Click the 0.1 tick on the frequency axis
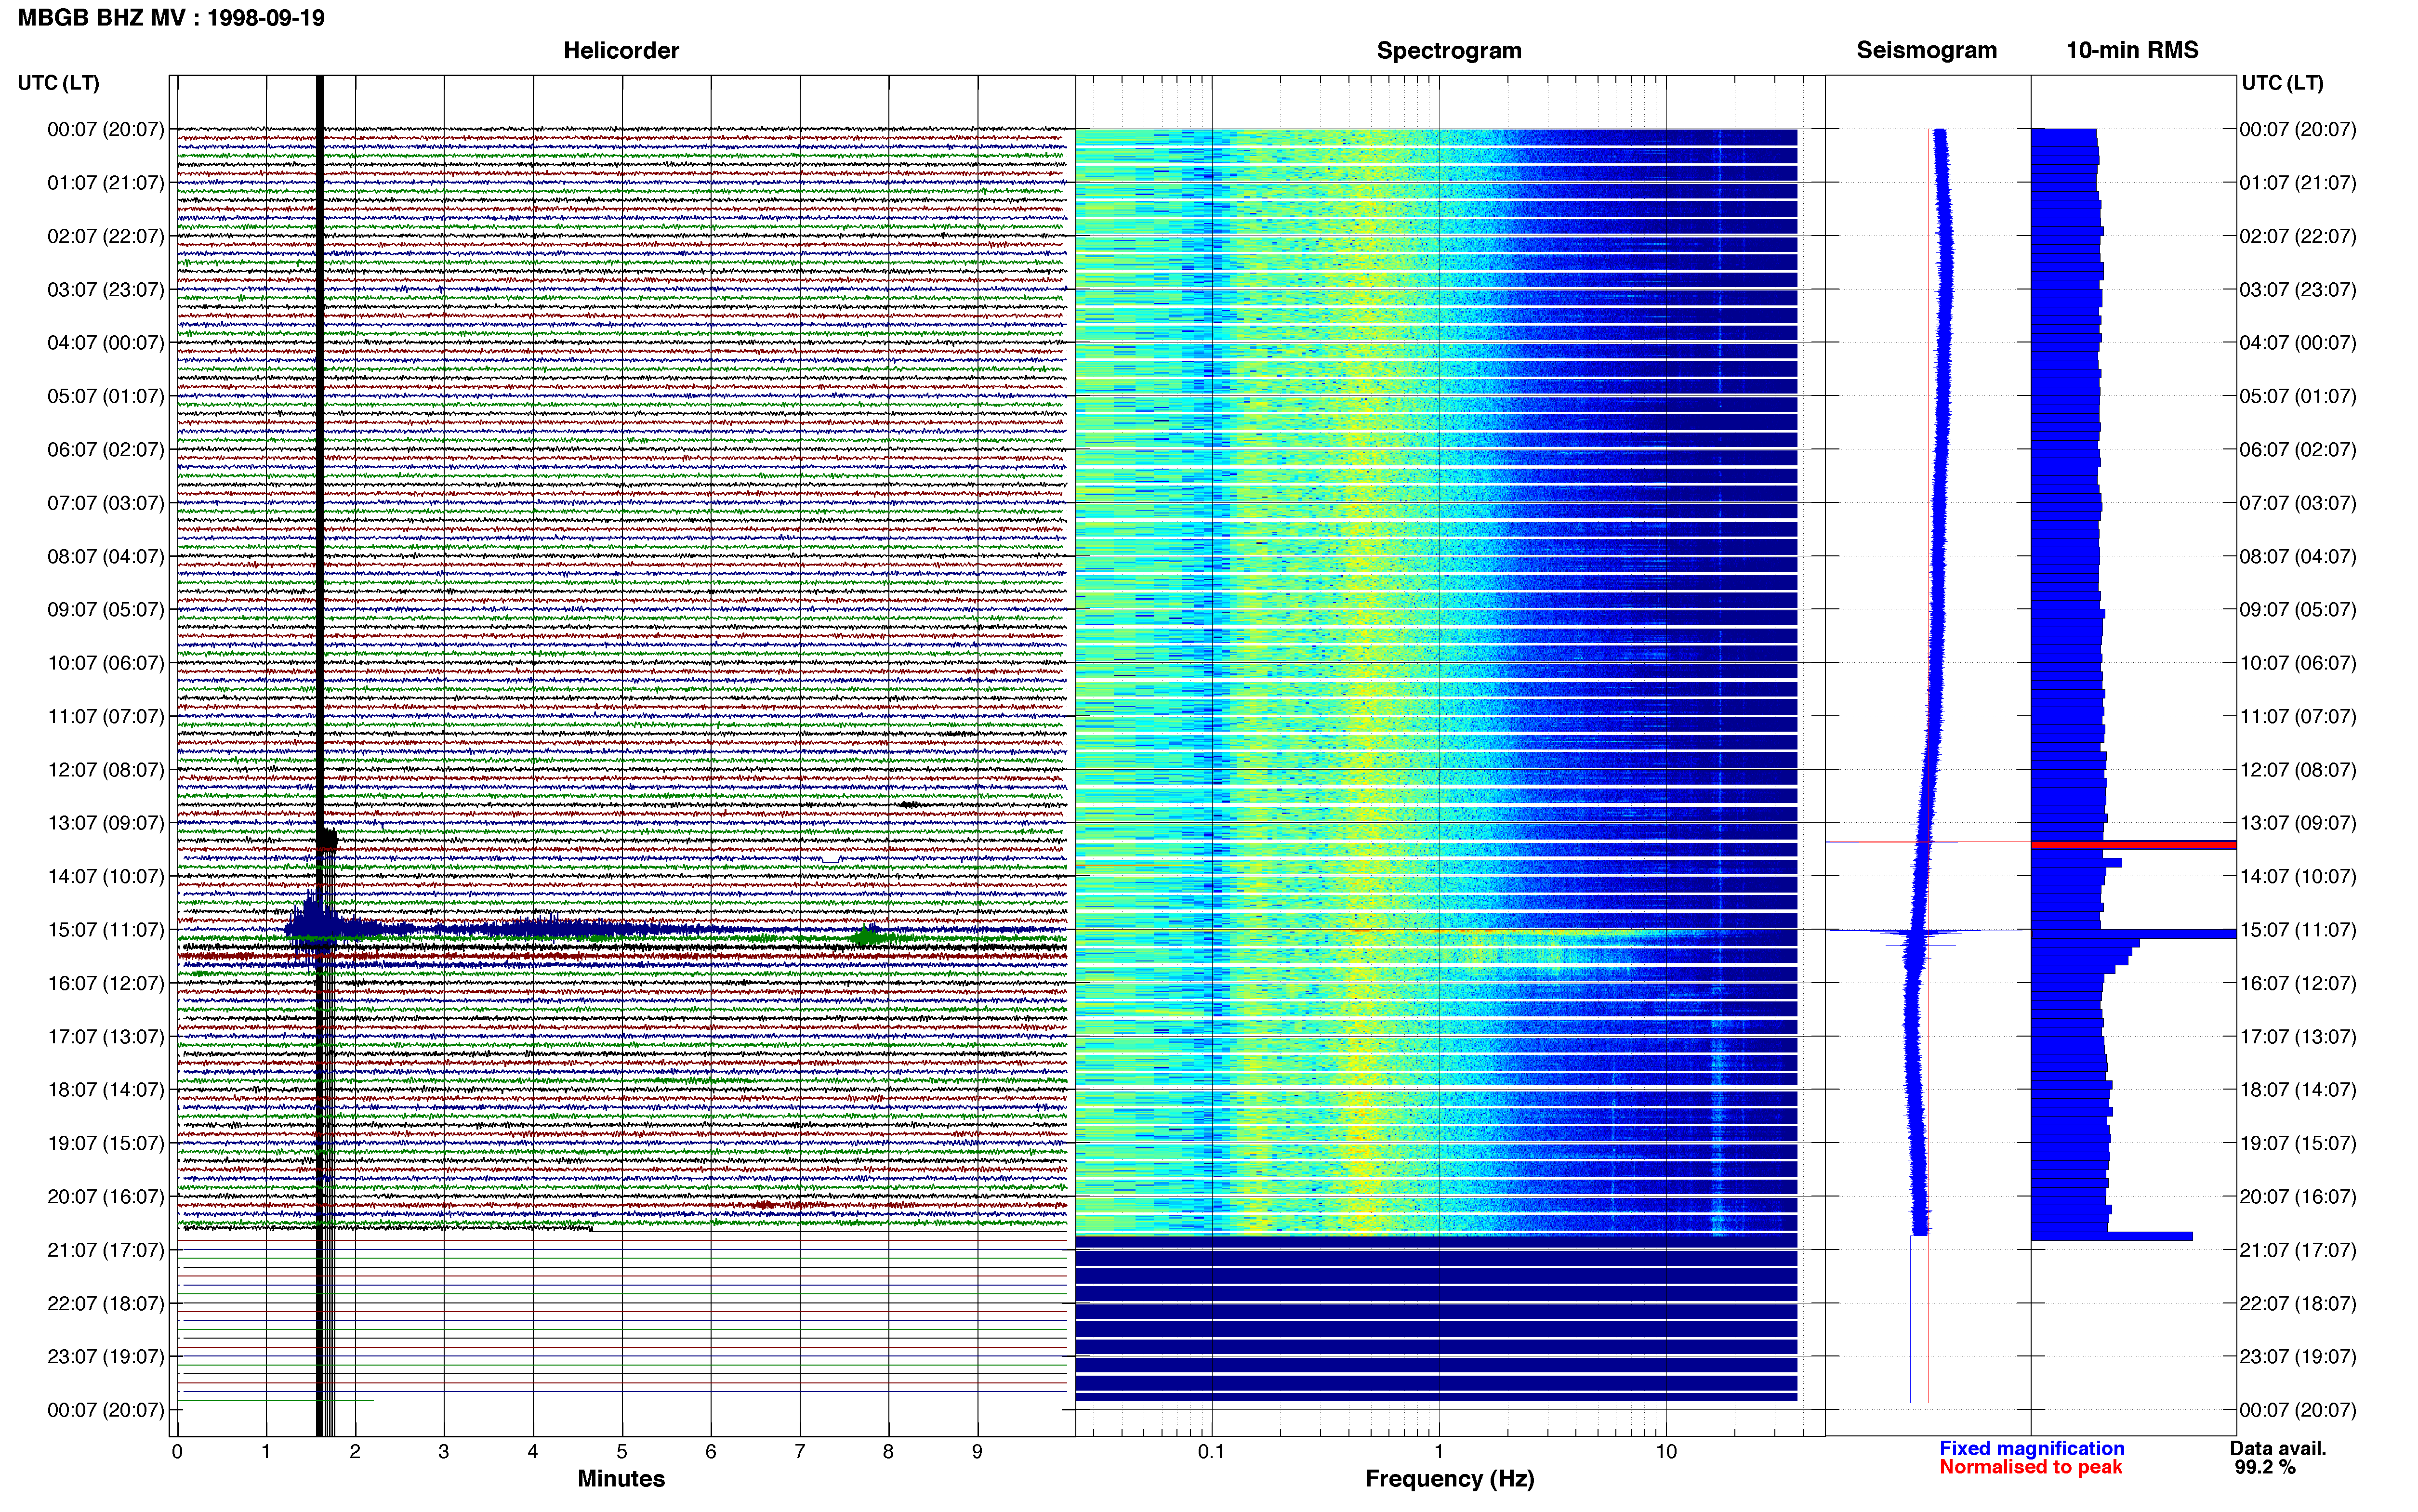2418x1512 pixels. click(x=1211, y=1452)
